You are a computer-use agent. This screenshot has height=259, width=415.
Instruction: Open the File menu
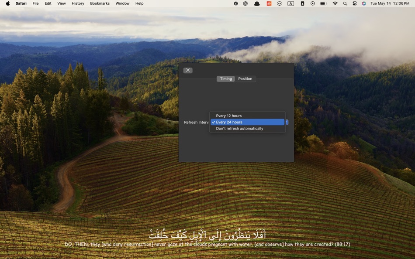(x=35, y=3)
